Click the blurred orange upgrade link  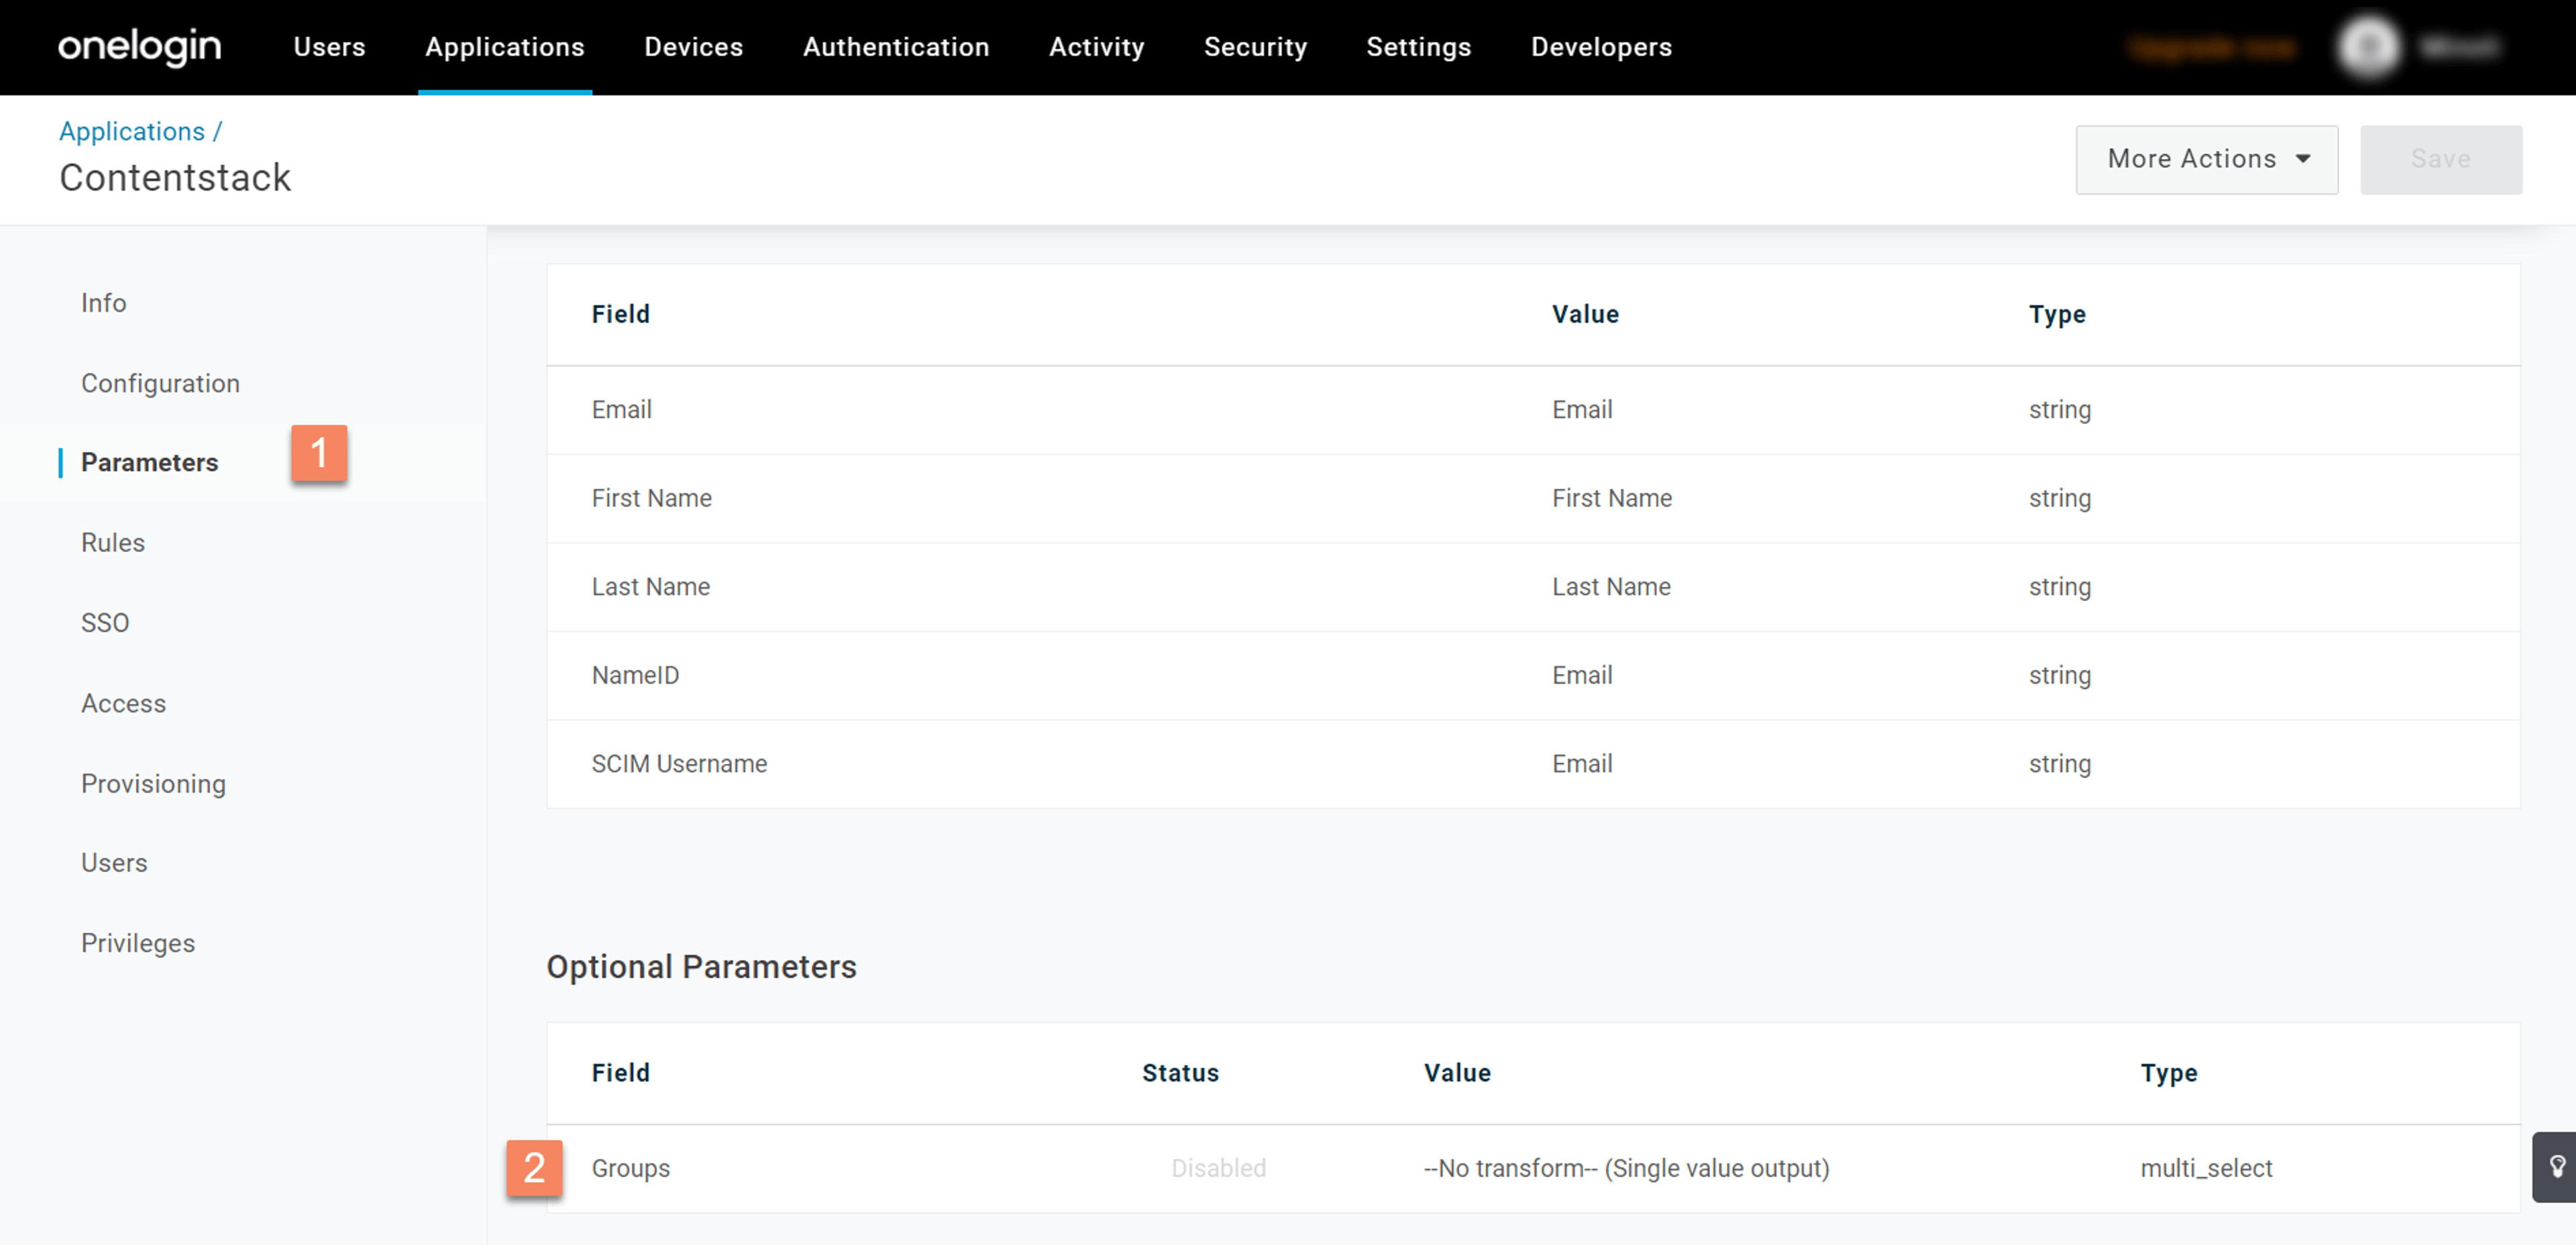tap(2212, 47)
